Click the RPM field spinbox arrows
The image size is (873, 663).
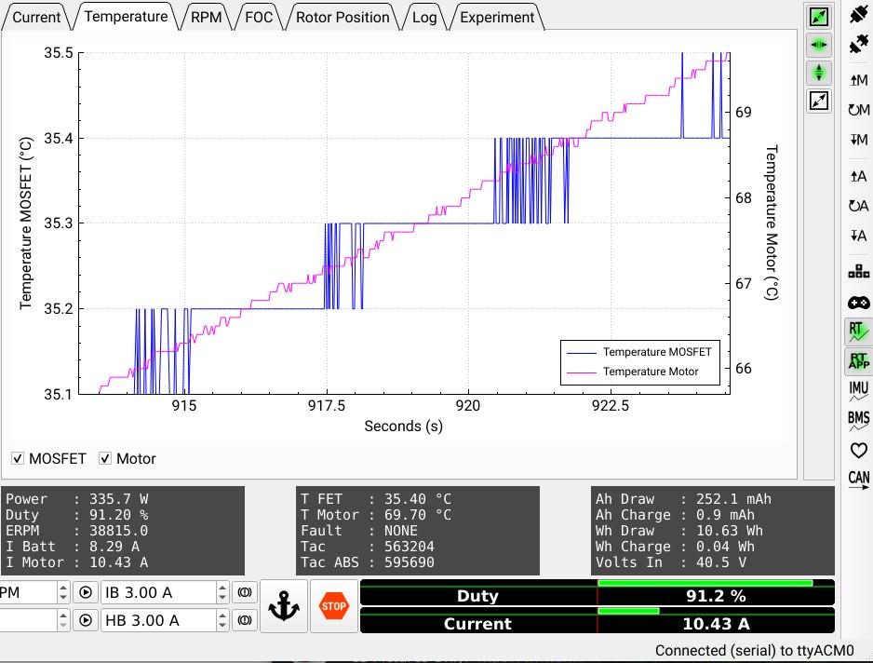63,592
